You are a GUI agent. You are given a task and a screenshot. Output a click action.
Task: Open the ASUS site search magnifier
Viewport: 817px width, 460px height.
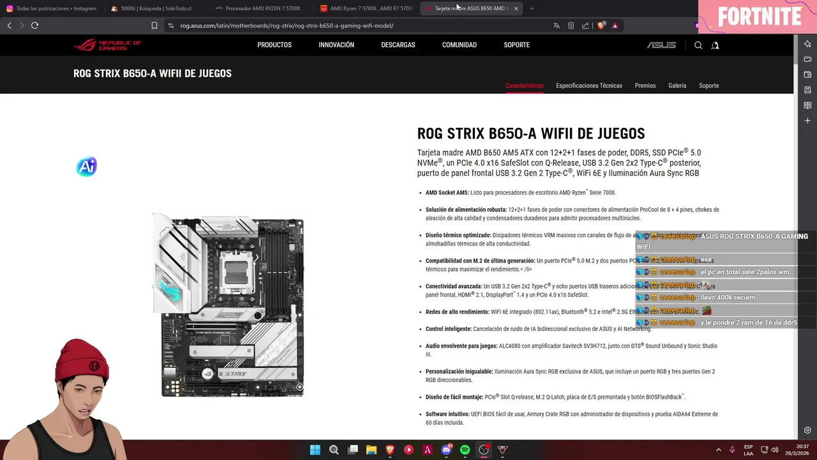(x=698, y=45)
